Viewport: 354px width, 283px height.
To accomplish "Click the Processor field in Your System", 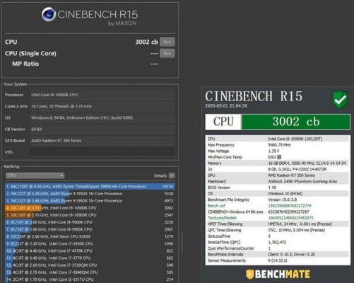I will click(x=102, y=95).
